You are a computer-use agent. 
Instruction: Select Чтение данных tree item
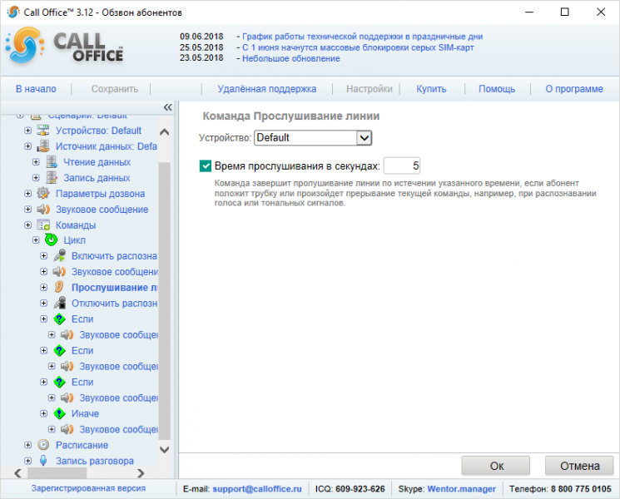click(x=97, y=162)
